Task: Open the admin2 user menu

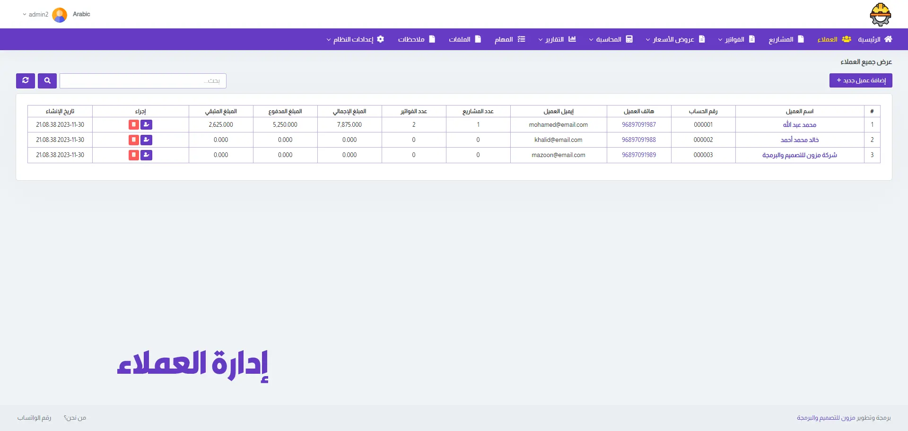Action: 35,15
